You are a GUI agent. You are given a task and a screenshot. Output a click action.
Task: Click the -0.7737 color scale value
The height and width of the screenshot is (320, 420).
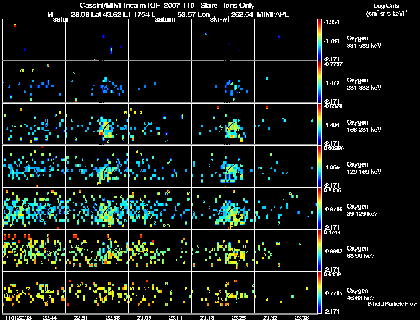click(332, 64)
